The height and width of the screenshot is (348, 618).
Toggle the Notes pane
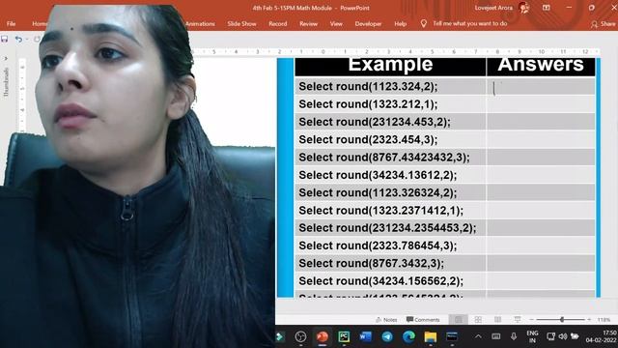(x=386, y=320)
